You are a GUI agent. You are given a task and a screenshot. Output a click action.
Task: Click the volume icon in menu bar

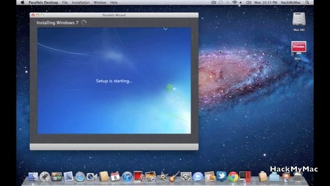241,3
